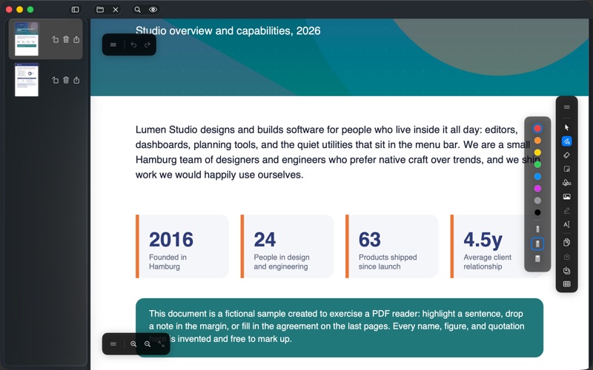This screenshot has height=370, width=593.
Task: Select the second page thumbnail
Action: point(27,80)
